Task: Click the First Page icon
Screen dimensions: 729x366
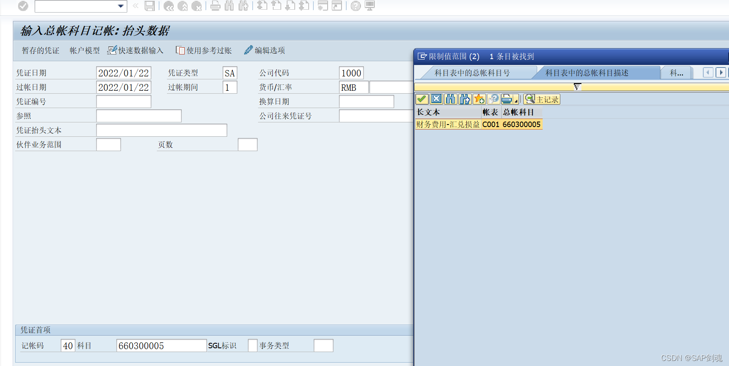Action: (262, 6)
